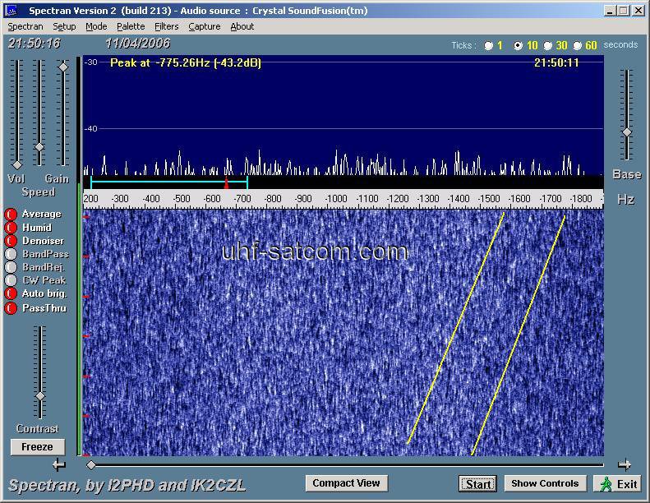Click the Freeze button
Image resolution: width=650 pixels, height=503 pixels.
(x=37, y=447)
